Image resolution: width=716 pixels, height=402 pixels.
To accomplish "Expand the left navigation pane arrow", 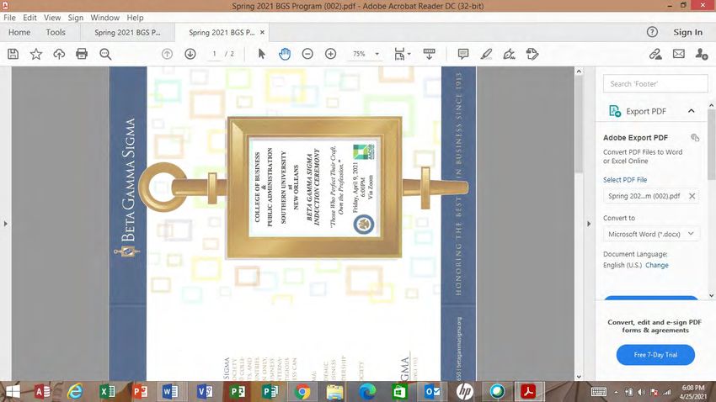I will (x=6, y=224).
